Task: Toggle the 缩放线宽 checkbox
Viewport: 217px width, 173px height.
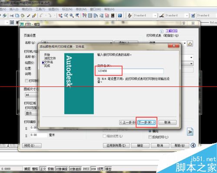Action: [x=104, y=136]
